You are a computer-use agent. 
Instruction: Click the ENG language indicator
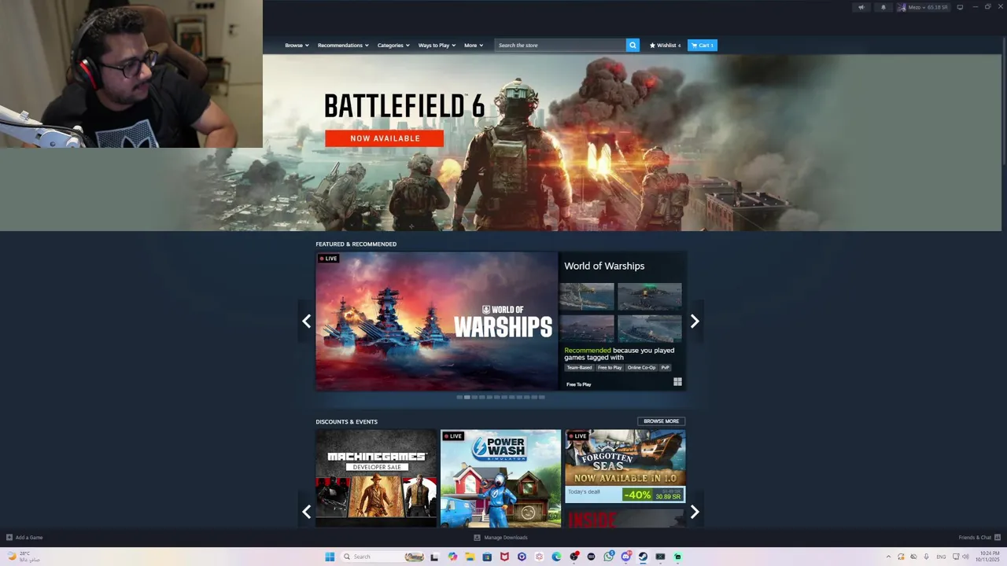pyautogui.click(x=942, y=557)
